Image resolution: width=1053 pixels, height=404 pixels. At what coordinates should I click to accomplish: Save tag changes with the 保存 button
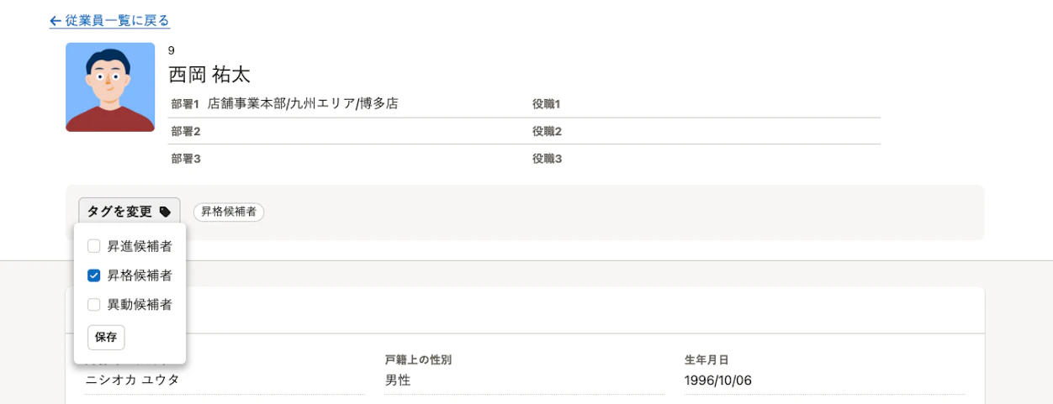[x=106, y=337]
